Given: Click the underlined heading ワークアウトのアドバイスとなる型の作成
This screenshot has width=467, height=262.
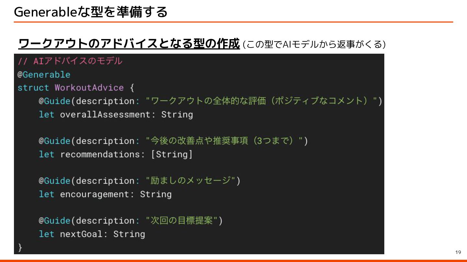Looking at the screenshot, I should [129, 44].
